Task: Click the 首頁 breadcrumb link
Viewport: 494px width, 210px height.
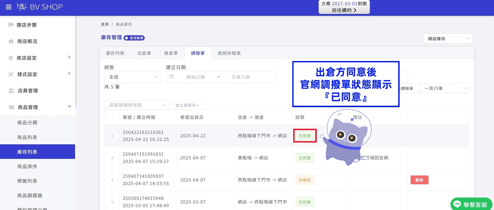Action: 105,24
